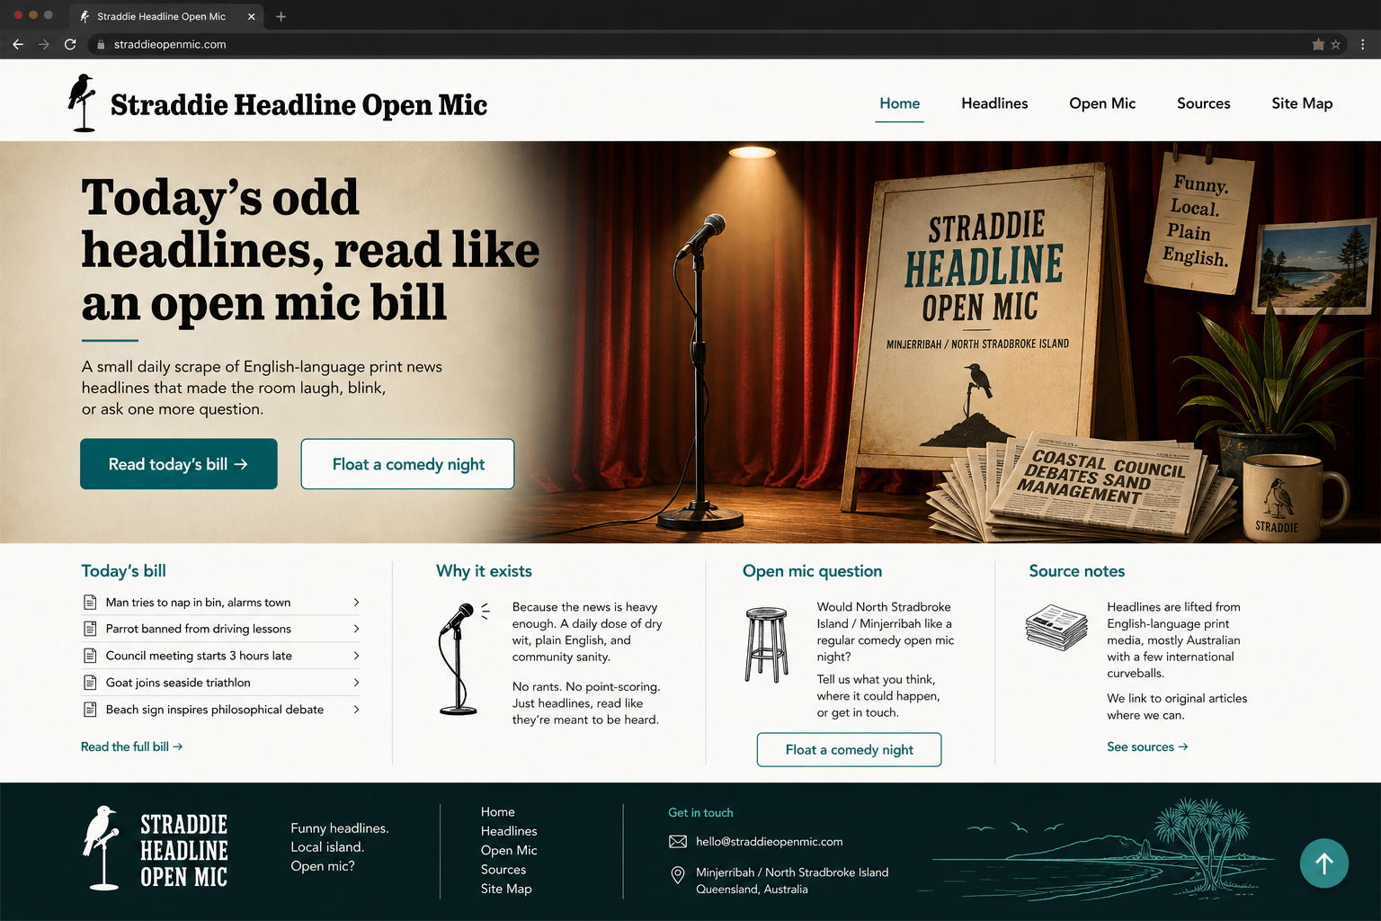Bookmark the page with the star icon
The height and width of the screenshot is (921, 1381).
(x=1336, y=44)
